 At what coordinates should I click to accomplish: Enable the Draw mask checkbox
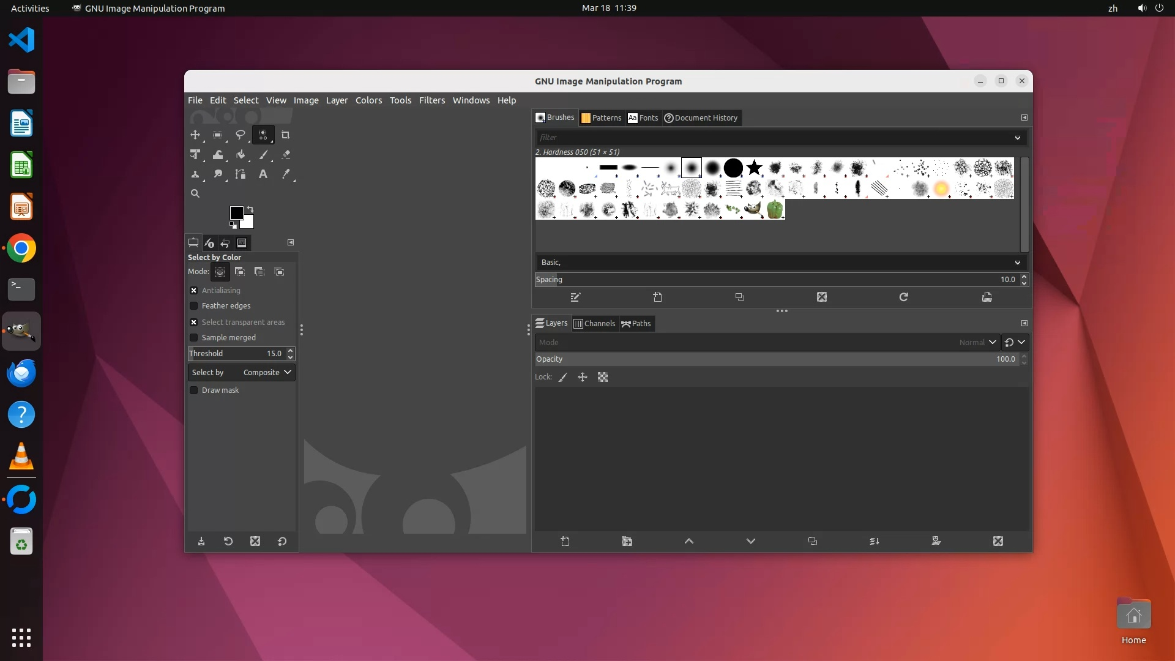tap(194, 390)
